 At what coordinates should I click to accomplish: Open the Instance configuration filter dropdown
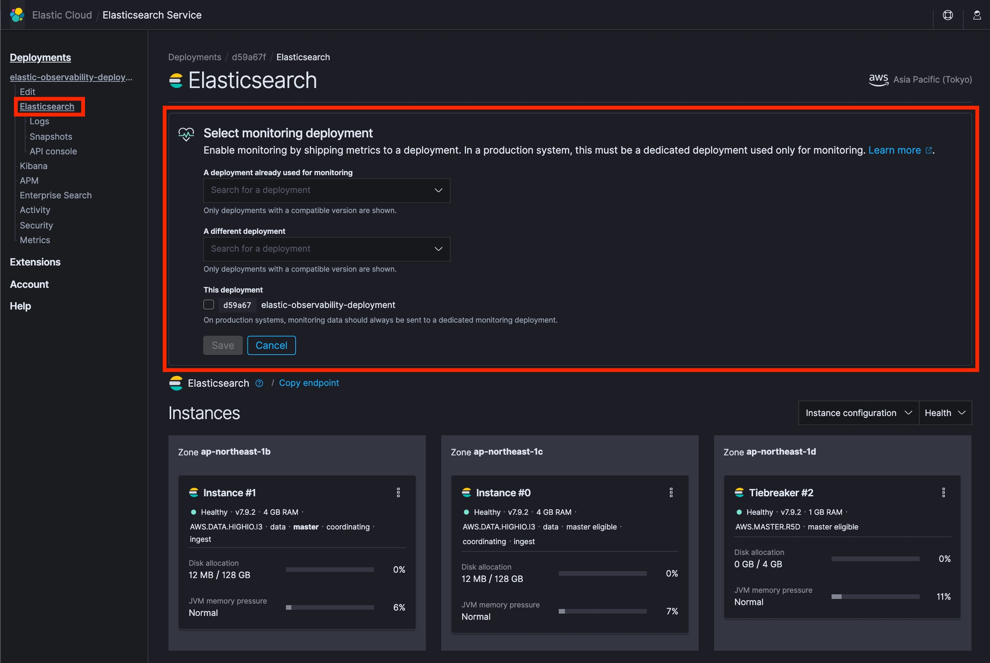point(858,413)
